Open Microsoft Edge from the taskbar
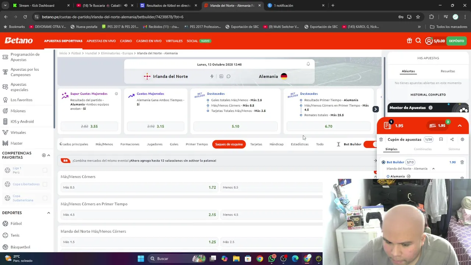 coord(295,258)
